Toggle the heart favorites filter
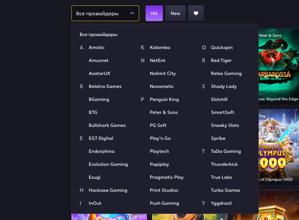 point(196,13)
